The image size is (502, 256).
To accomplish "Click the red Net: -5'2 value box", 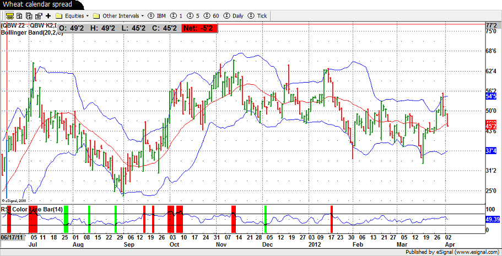I will 199,28.
